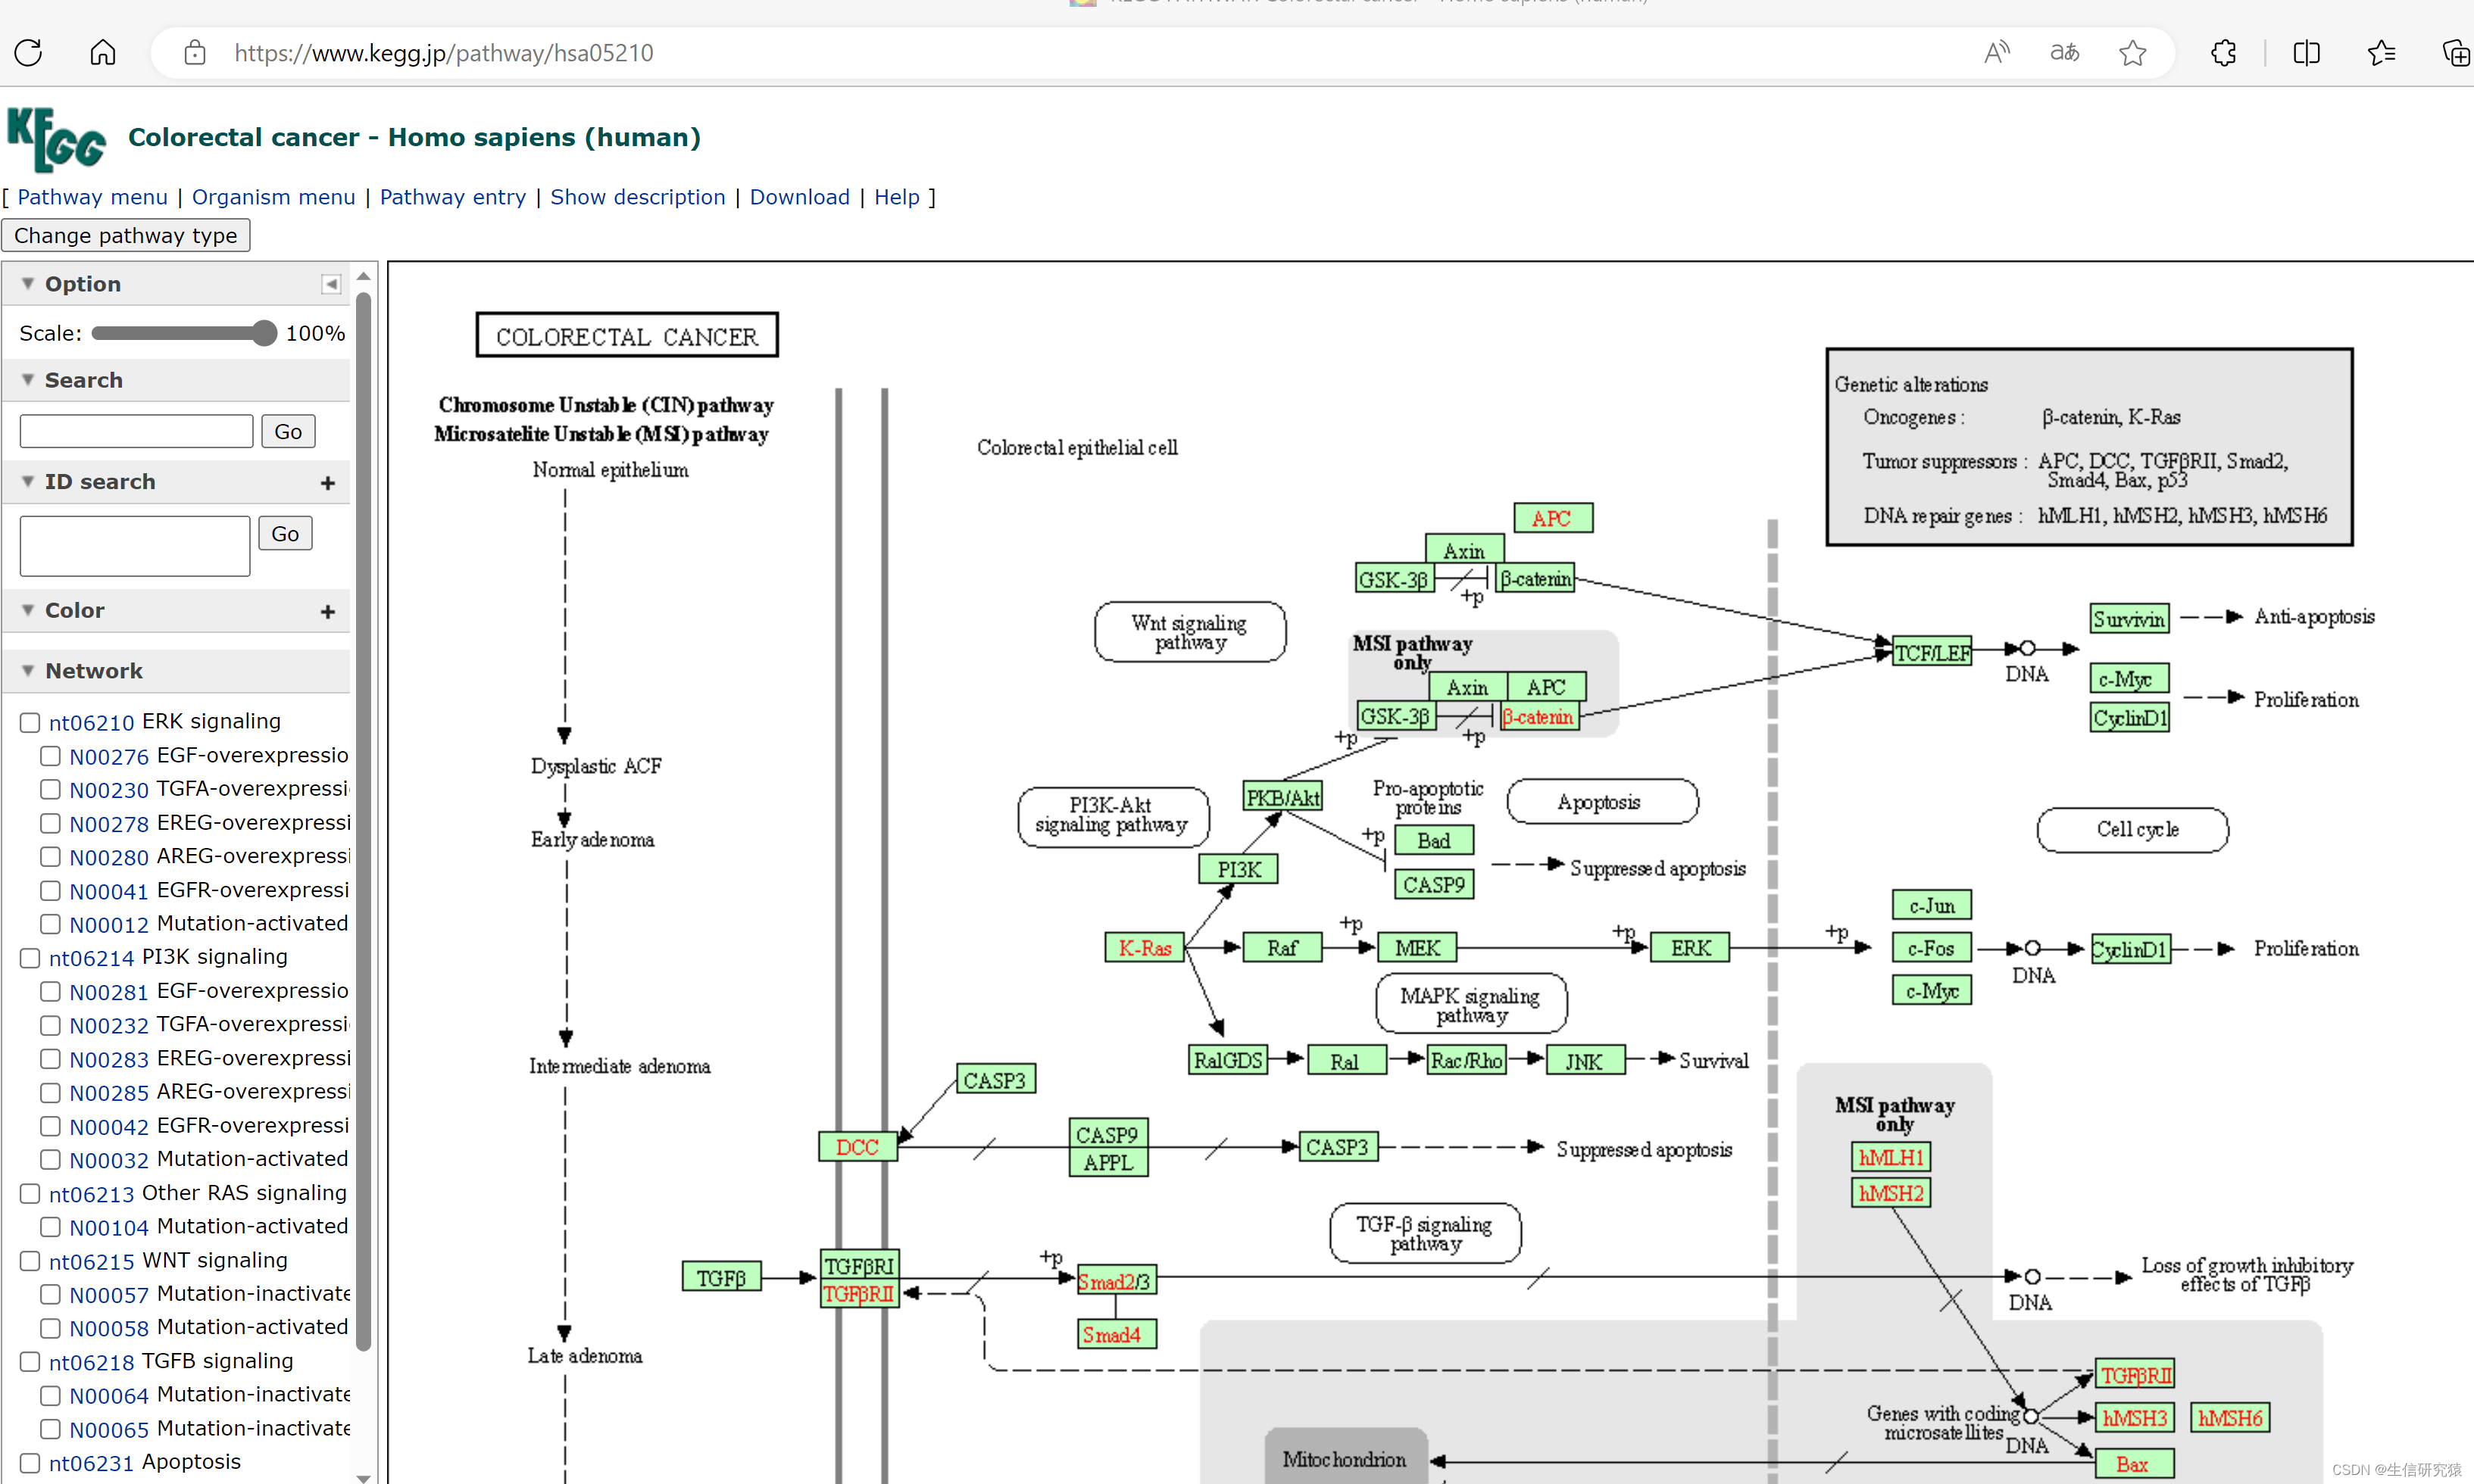
Task: Expand the ID search plus button
Action: pyautogui.click(x=327, y=483)
